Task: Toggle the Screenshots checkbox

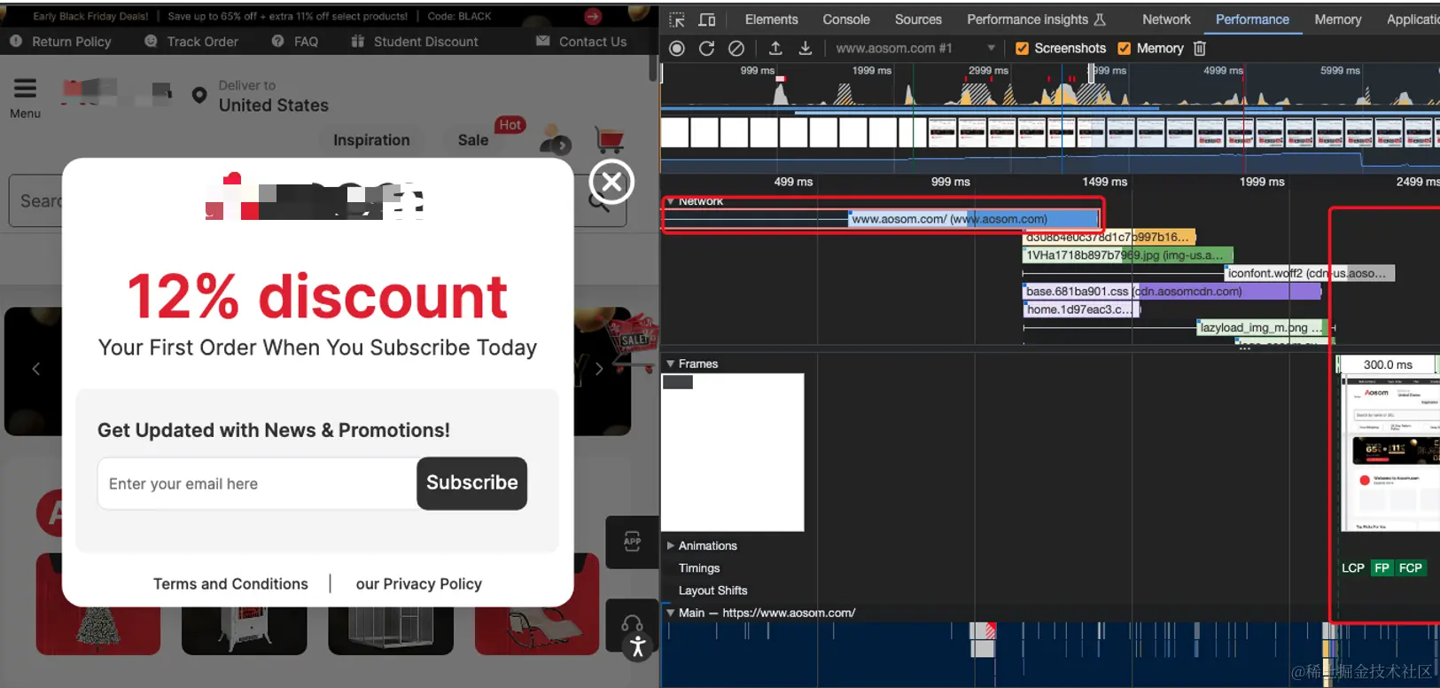Action: (x=1022, y=49)
